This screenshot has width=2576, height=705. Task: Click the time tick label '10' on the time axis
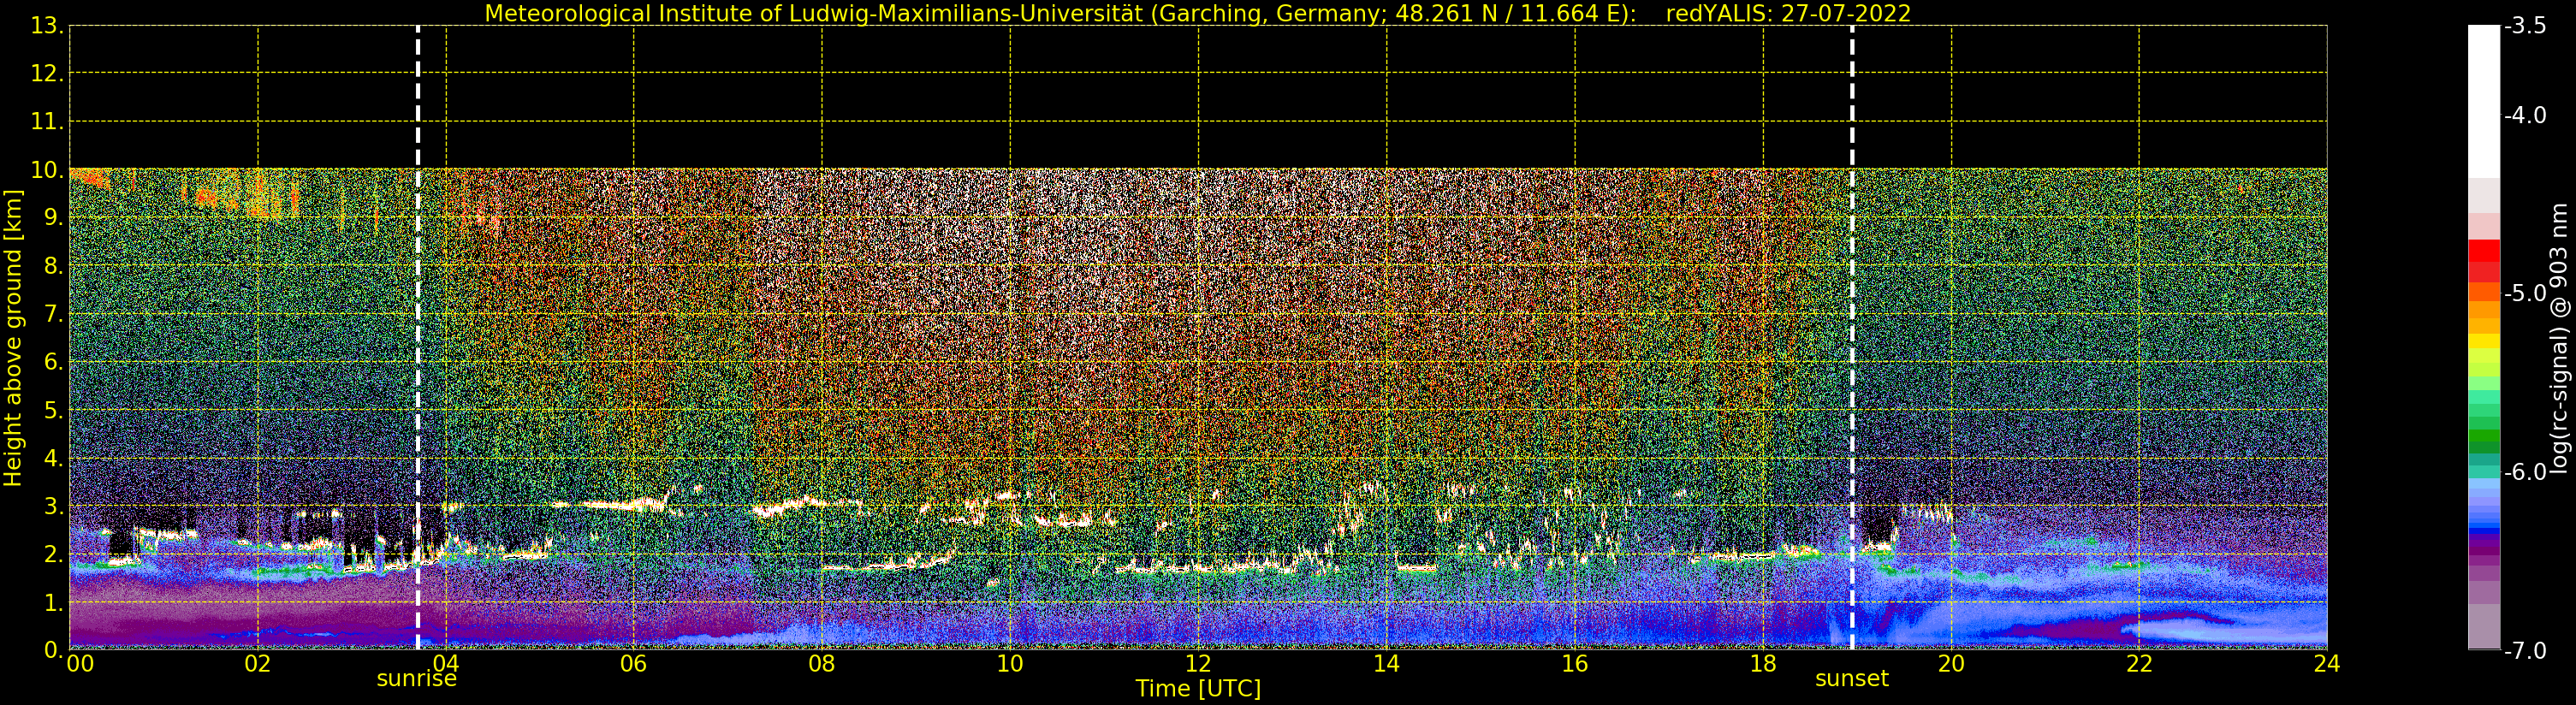point(1010,664)
